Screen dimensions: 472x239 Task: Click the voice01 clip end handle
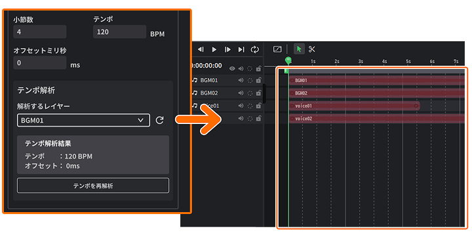(416, 106)
